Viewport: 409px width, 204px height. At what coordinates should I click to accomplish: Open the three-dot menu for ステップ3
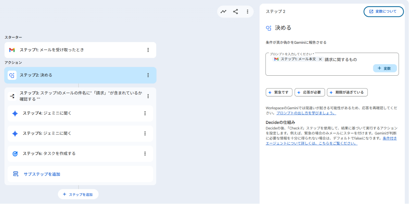click(x=148, y=96)
